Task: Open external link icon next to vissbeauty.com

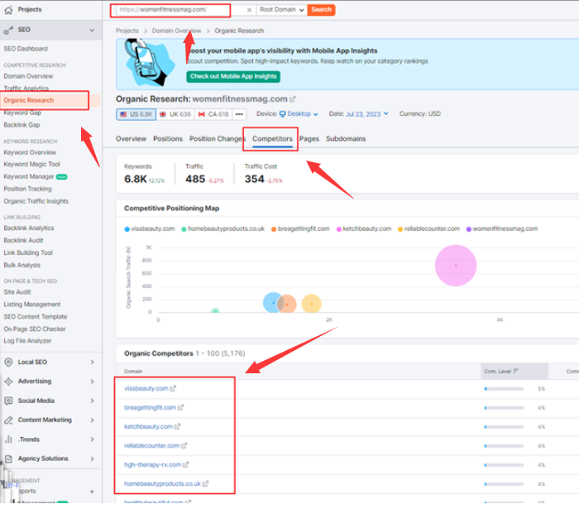Action: coord(174,388)
